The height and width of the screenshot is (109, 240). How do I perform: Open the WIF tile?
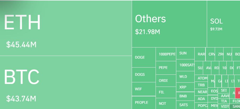tap(144, 89)
